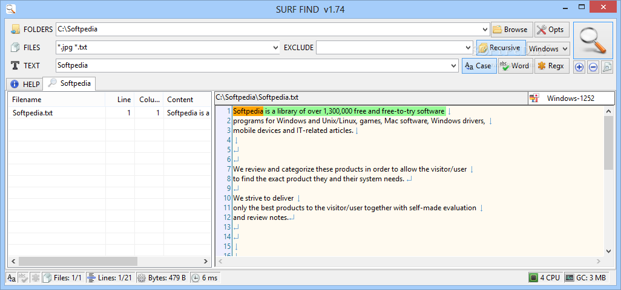
Task: Click the Bytes: 479 B status entry
Action: (162, 278)
